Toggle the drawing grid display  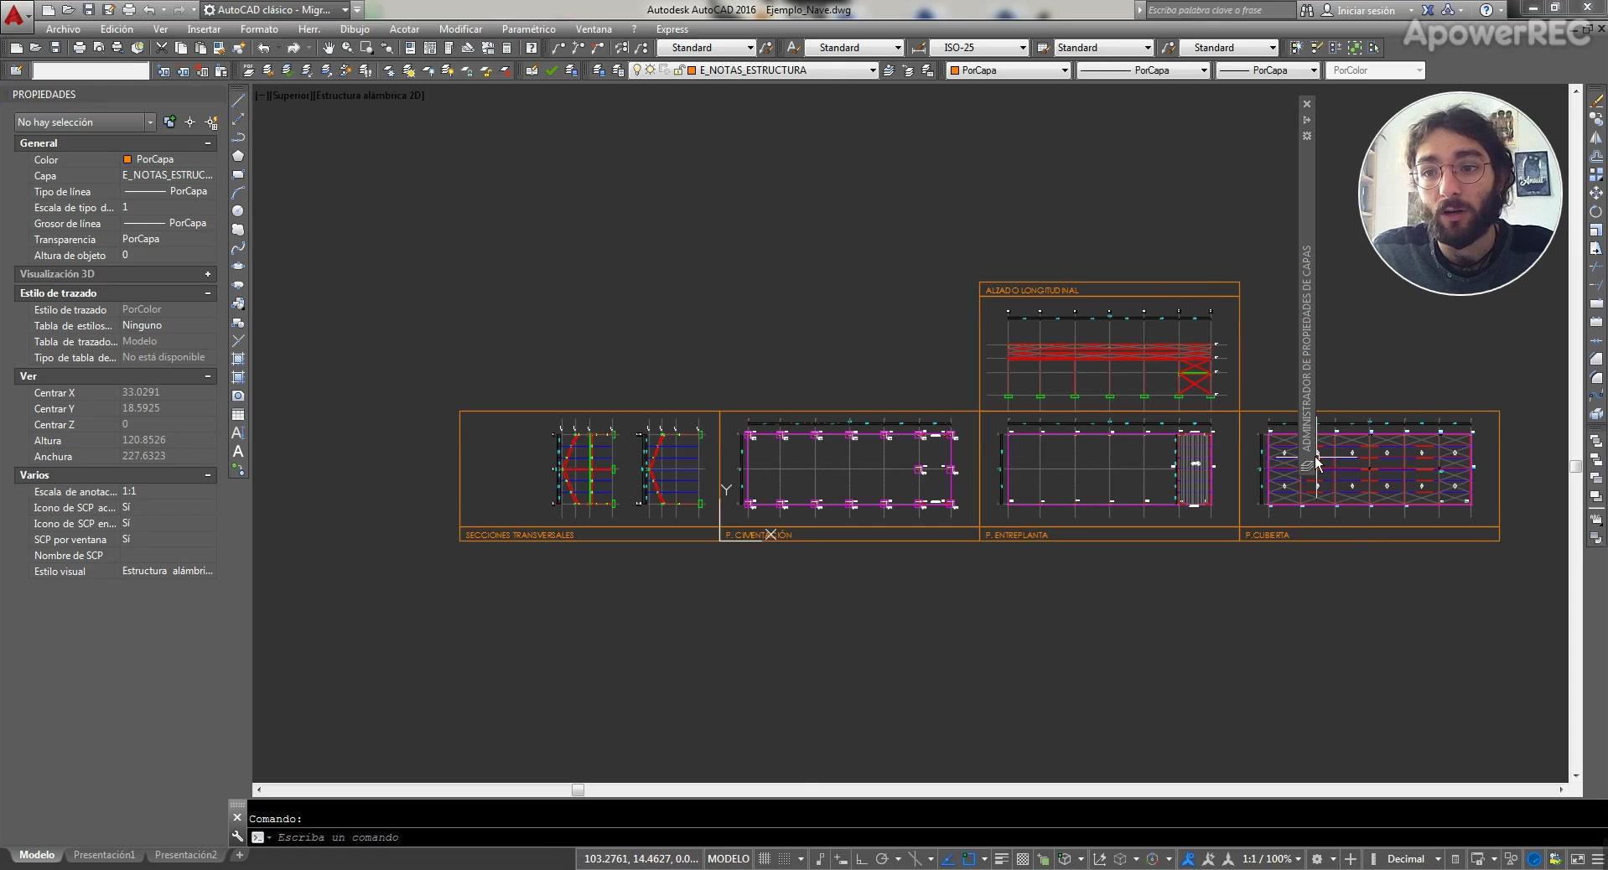tap(765, 859)
